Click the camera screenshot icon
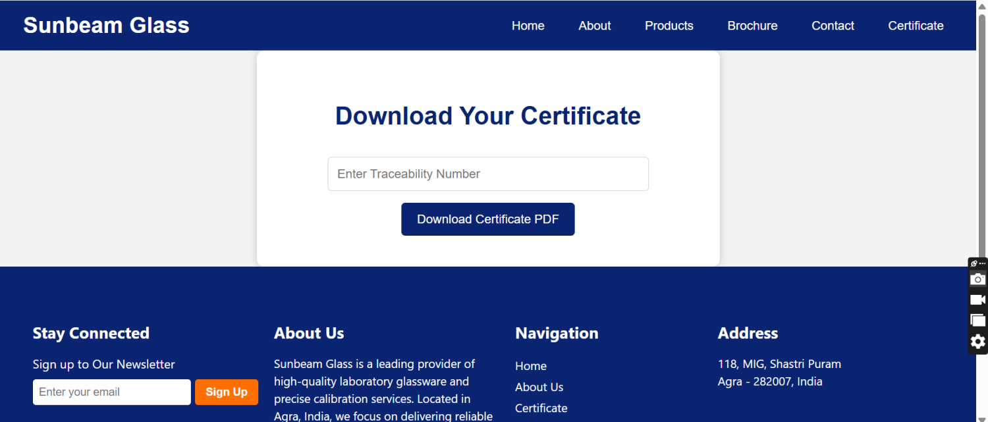The width and height of the screenshot is (988, 422). [978, 279]
